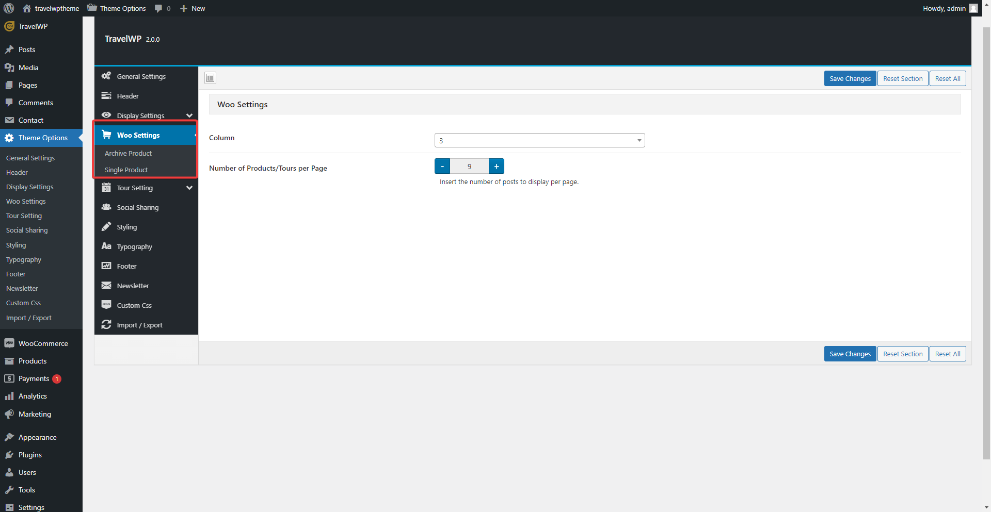Click the Social Sharing group icon
This screenshot has width=991, height=512.
pos(106,207)
